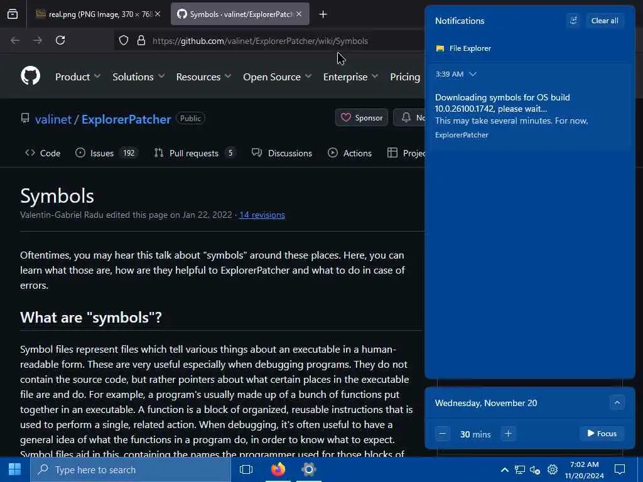Viewport: 643px width, 482px height.
Task: Go back to the previous page
Action: point(15,40)
